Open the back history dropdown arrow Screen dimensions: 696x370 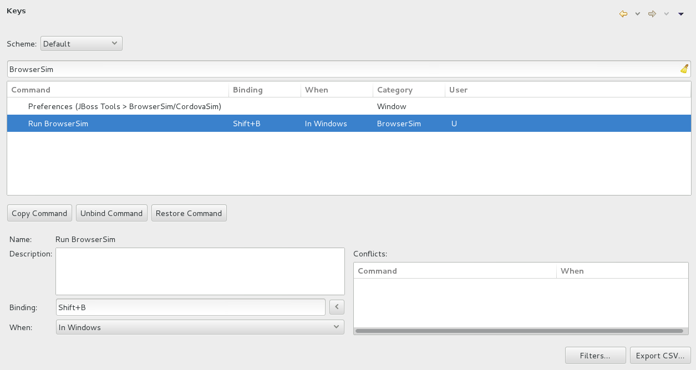point(638,14)
